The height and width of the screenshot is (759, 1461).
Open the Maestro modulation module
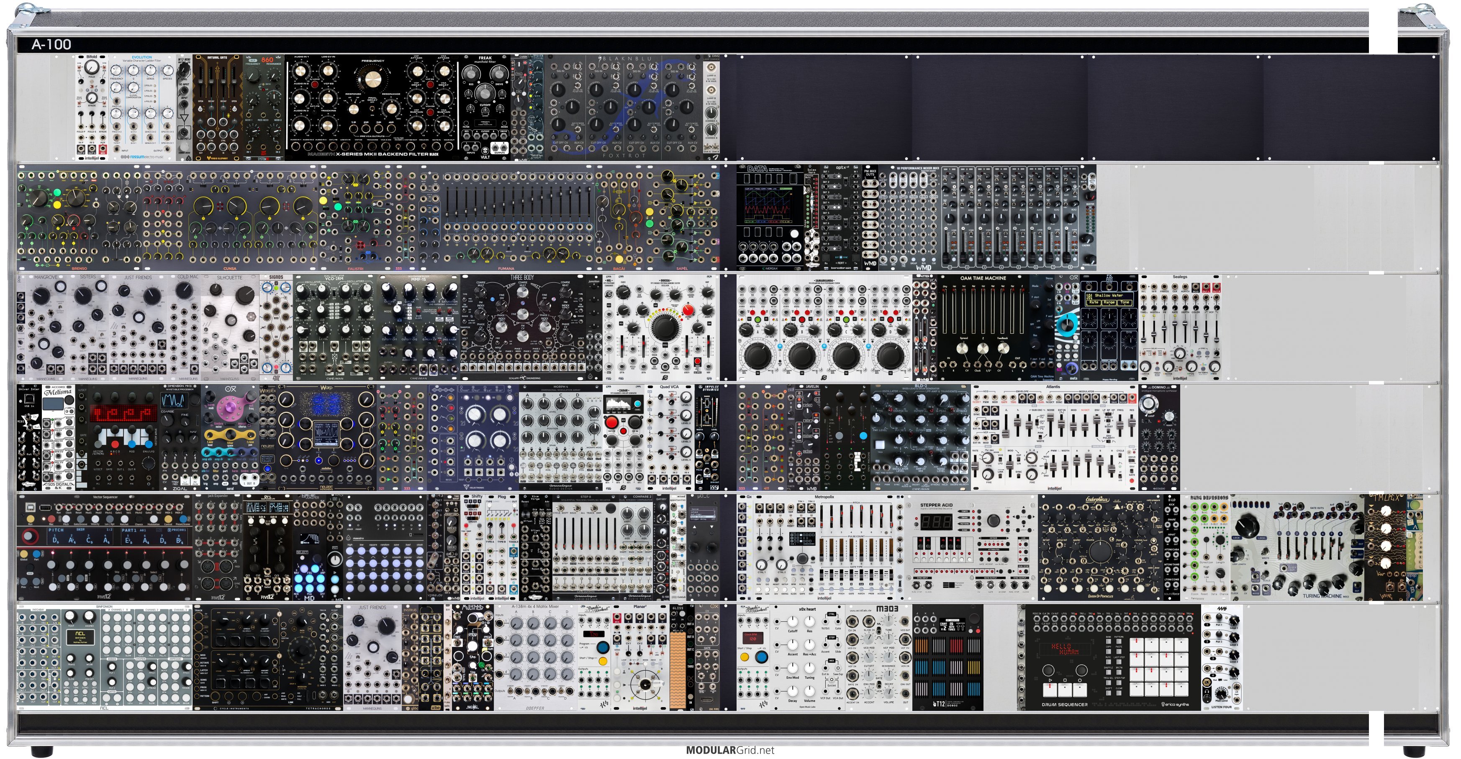[x=385, y=547]
